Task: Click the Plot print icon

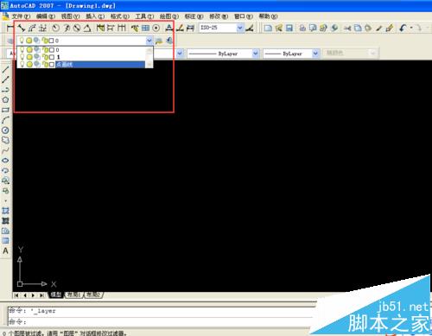Action: (302, 28)
